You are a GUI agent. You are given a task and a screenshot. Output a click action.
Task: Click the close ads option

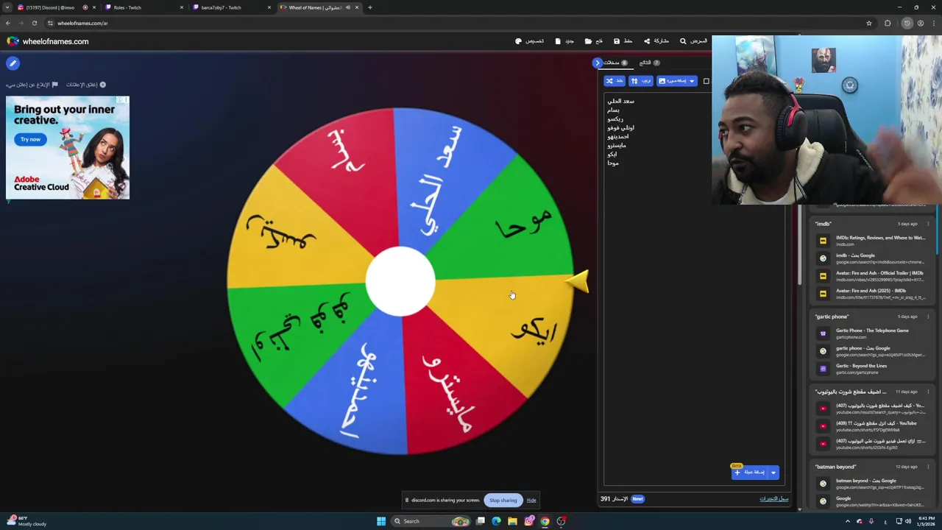pyautogui.click(x=86, y=85)
